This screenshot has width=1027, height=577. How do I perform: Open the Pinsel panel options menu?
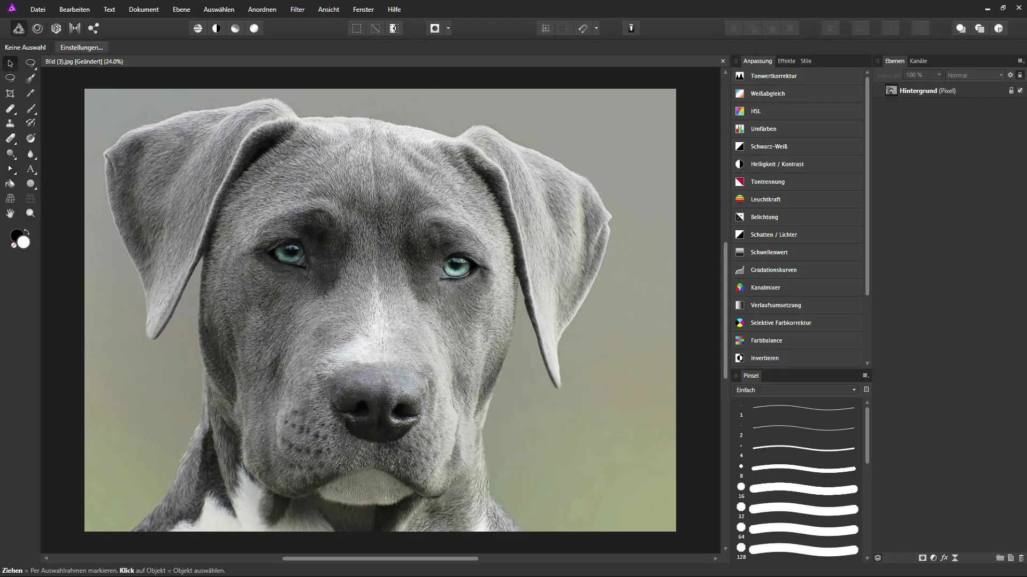click(x=865, y=376)
